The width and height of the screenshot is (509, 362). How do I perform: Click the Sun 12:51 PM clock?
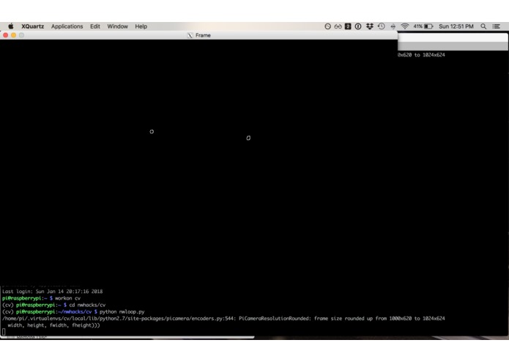pos(456,26)
